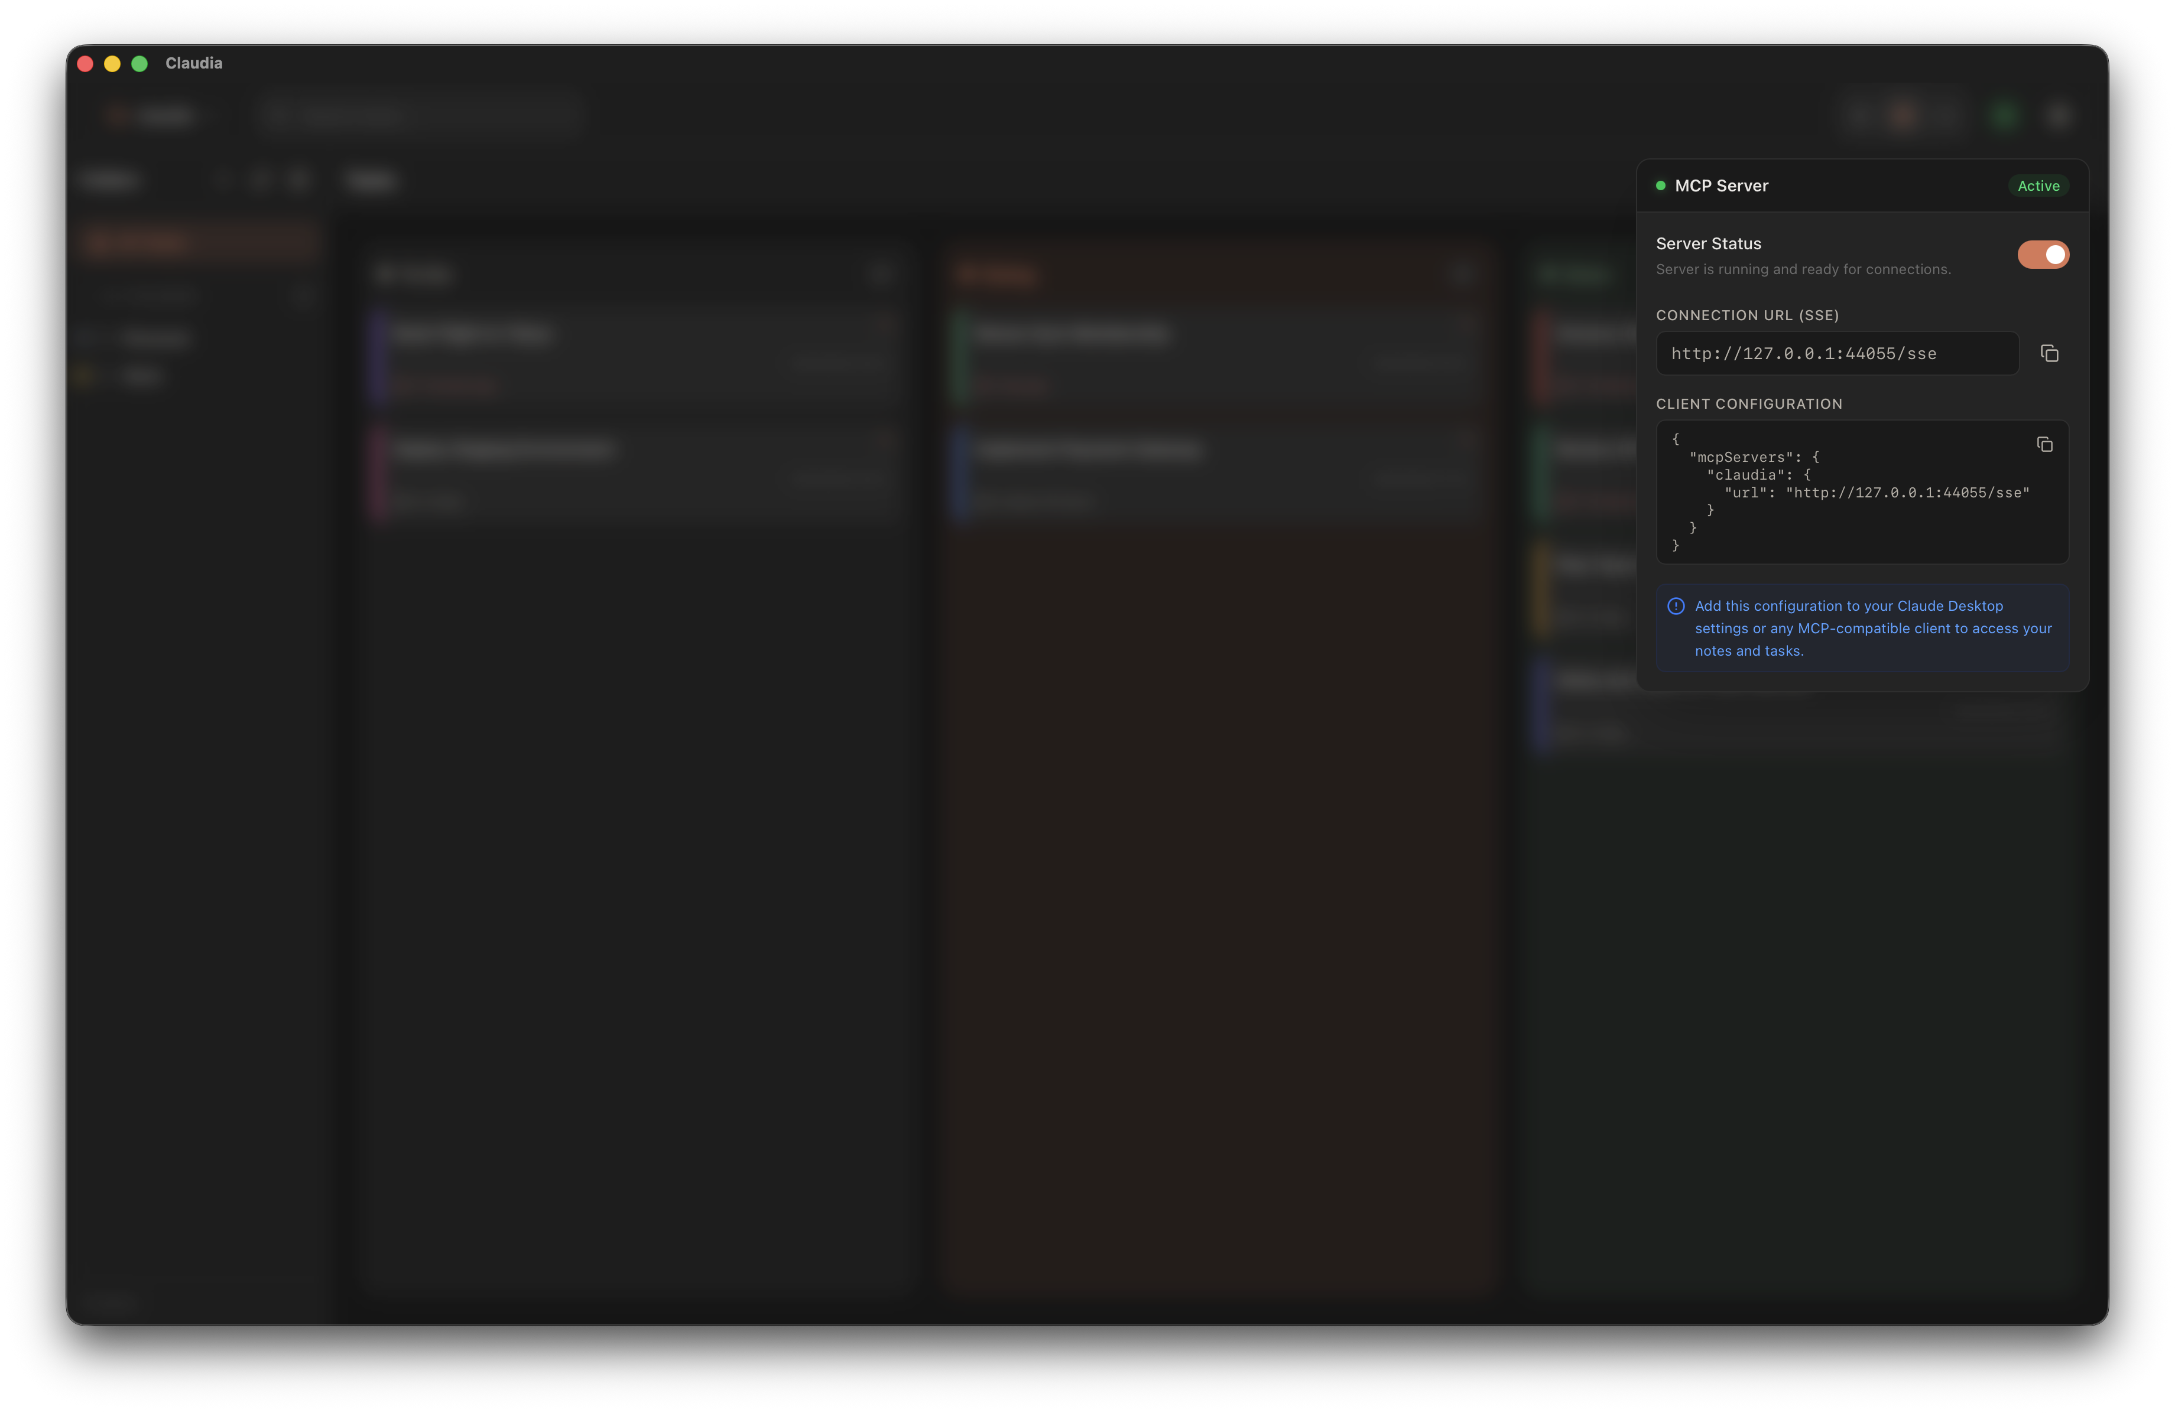
Task: Click the info icon in the blue notice
Action: pos(1675,607)
